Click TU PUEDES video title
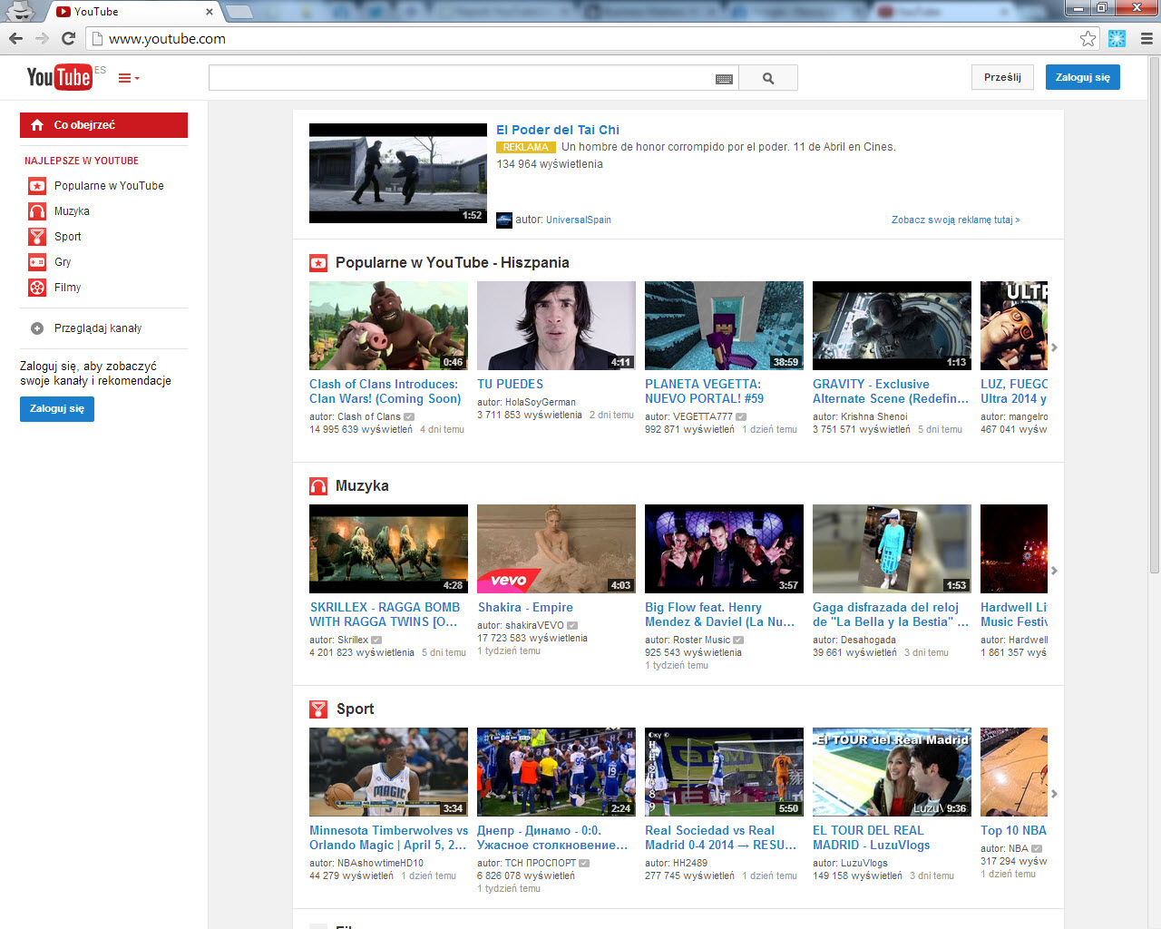The height and width of the screenshot is (929, 1161). [x=510, y=384]
